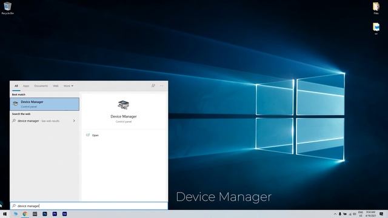Launch Premiere Pro from the taskbar
The height and width of the screenshot is (218, 388).
(x=55, y=214)
